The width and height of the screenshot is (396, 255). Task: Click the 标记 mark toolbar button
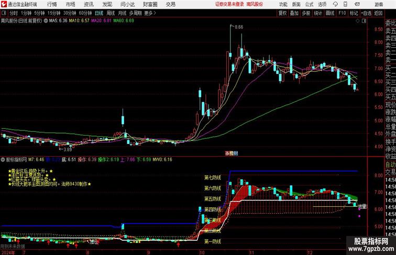pos(354,13)
